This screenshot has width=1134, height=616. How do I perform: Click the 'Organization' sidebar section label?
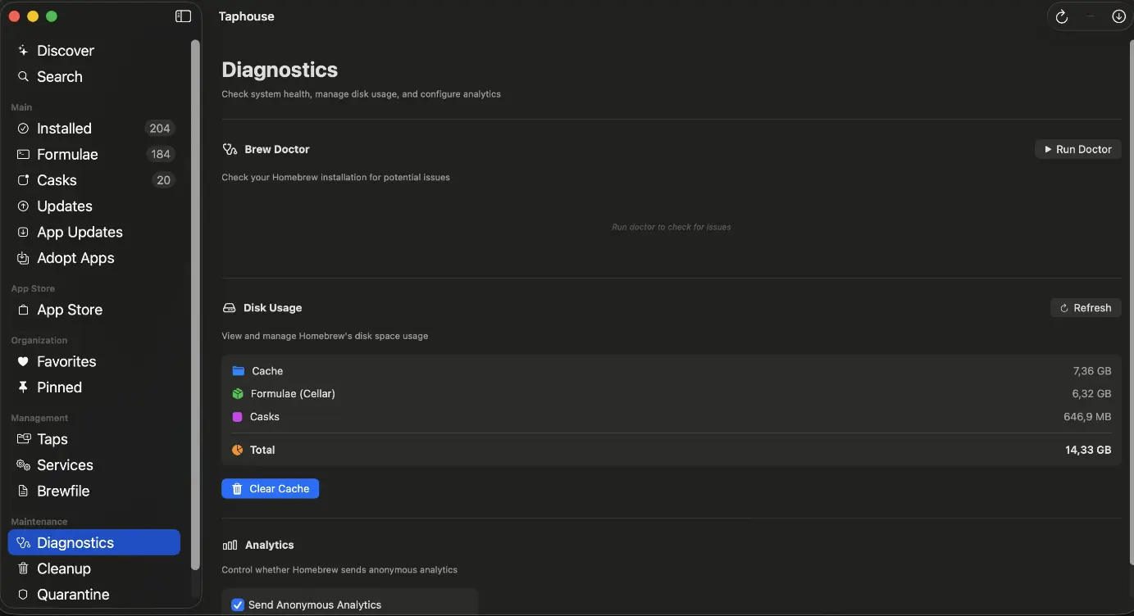point(39,340)
